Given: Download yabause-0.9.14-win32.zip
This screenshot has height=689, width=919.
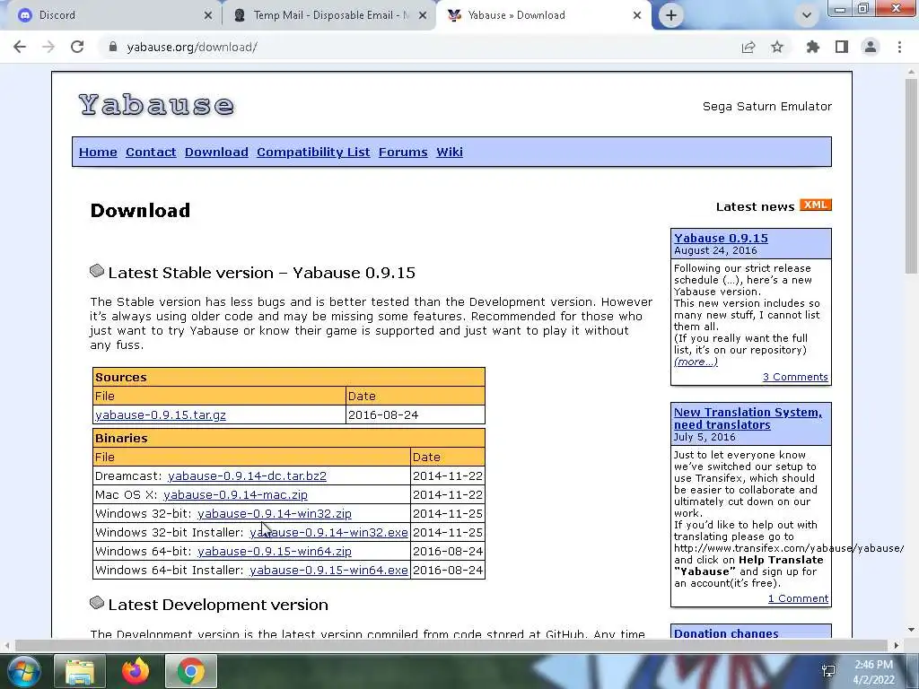Looking at the screenshot, I should (x=275, y=513).
